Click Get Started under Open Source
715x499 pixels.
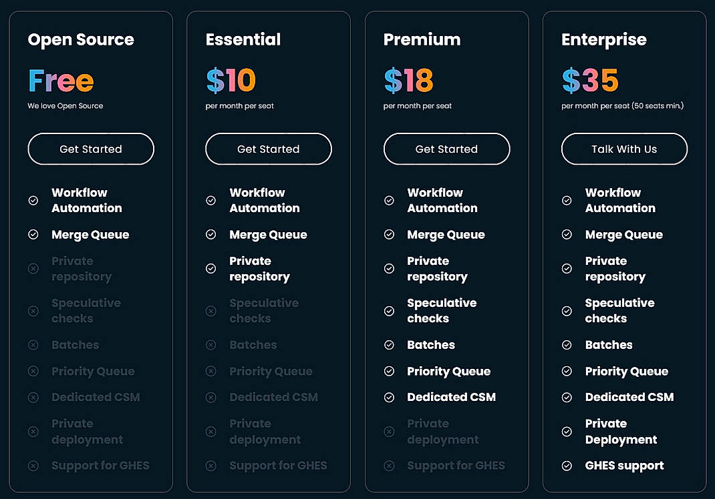click(90, 149)
